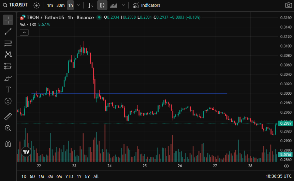This screenshot has height=181, width=294.
Task: Click the date label 25 on time axis
Action: pos(145,166)
